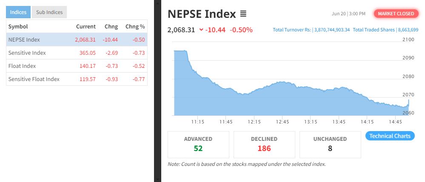Select the Sensitive Index row
The width and height of the screenshot is (425, 182).
click(x=77, y=53)
